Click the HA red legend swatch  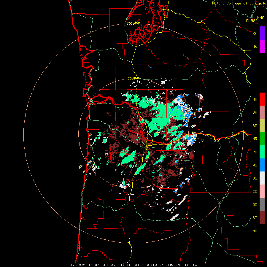pos(262,99)
